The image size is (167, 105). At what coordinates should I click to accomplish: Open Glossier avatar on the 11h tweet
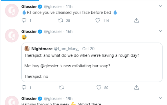click(x=12, y=11)
